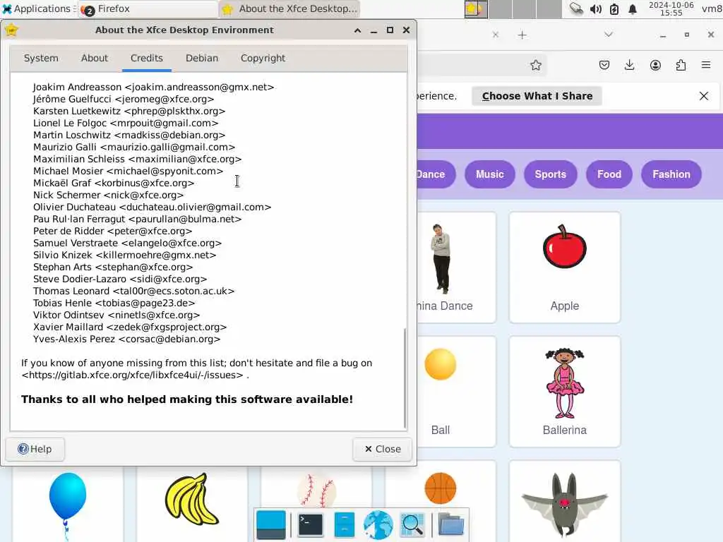
Task: Select the Food category pill
Action: point(609,174)
